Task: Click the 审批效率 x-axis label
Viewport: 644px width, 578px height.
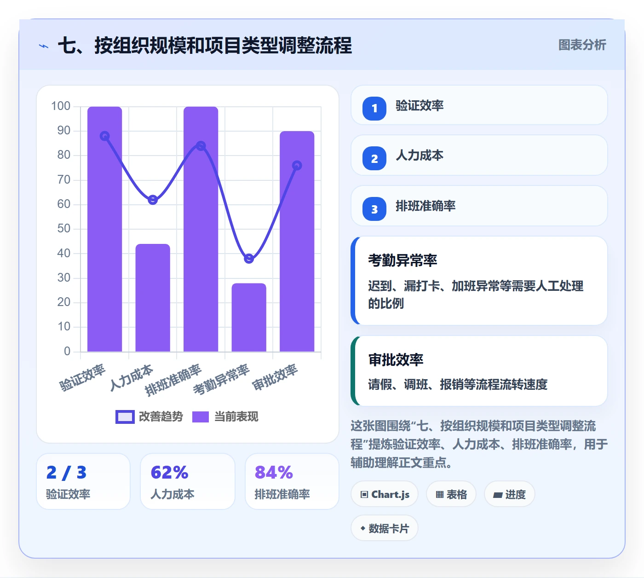Action: coord(275,377)
